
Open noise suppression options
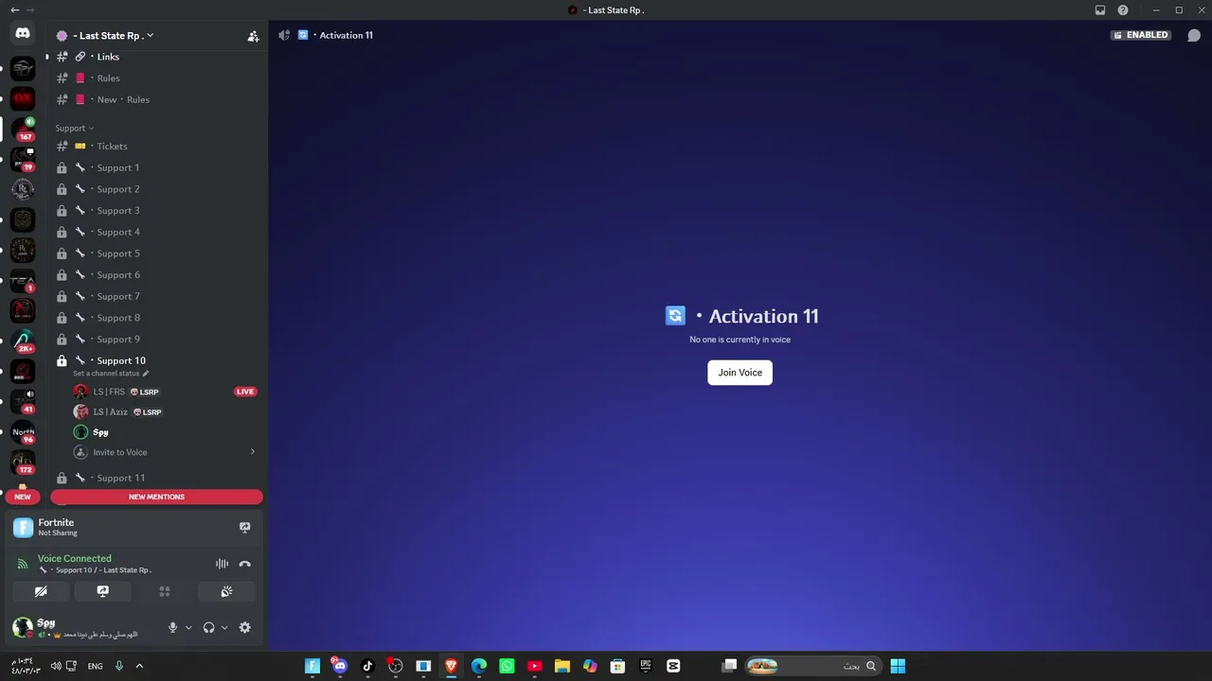click(x=222, y=564)
